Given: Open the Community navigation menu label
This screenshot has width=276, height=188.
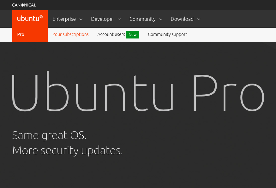Looking at the screenshot, I should tap(142, 19).
